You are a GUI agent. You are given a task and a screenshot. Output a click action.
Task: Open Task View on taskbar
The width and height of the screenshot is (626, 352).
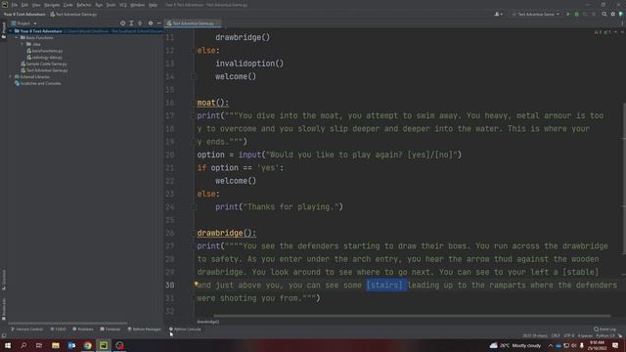pos(39,345)
